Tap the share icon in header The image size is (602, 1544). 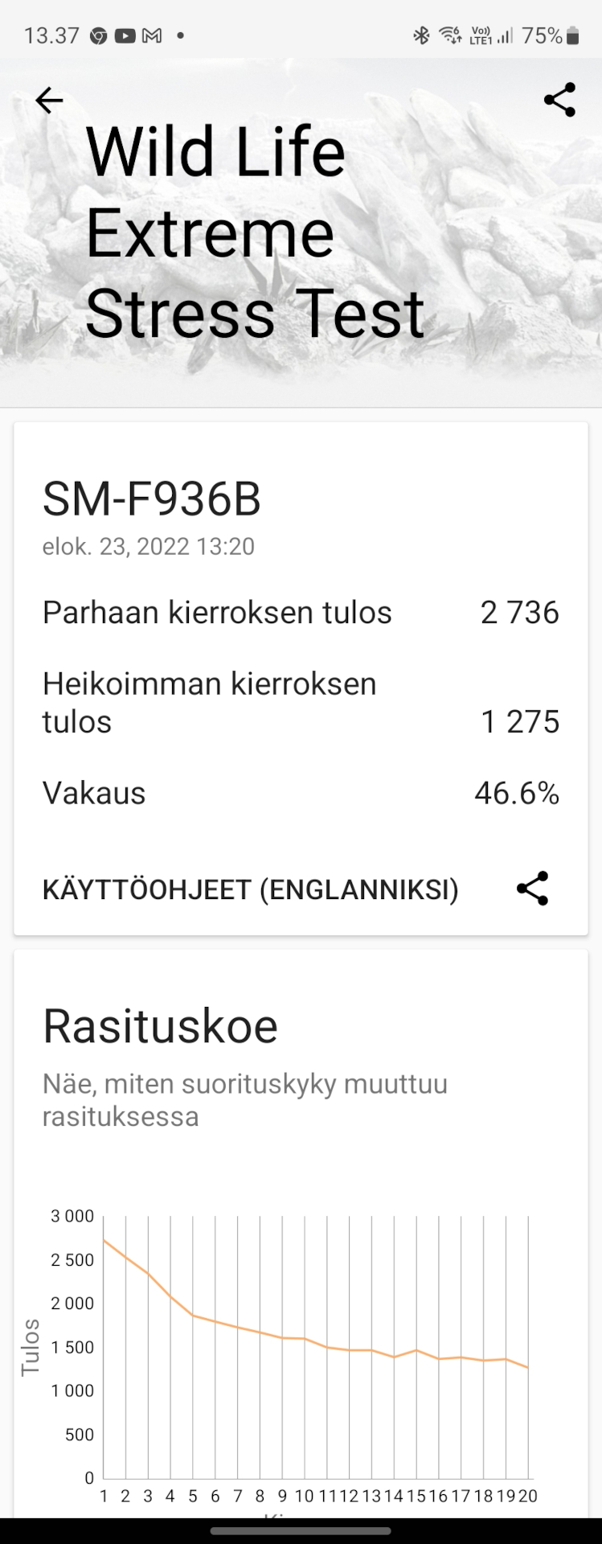(559, 100)
